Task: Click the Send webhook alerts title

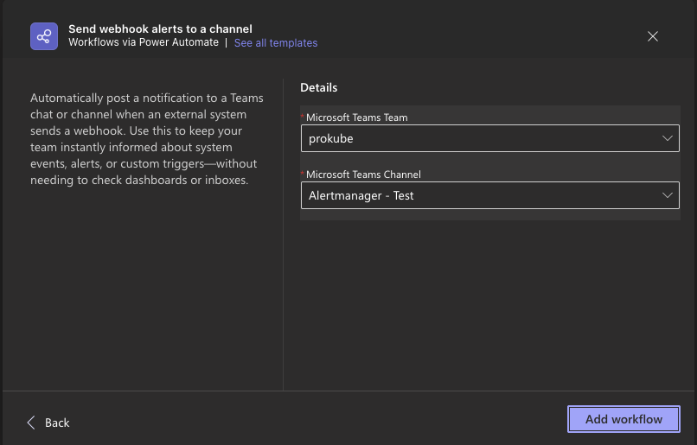Action: coord(160,29)
